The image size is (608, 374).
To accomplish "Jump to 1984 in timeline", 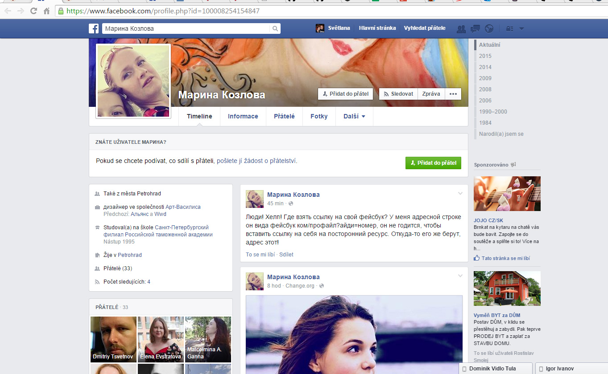I will [485, 123].
